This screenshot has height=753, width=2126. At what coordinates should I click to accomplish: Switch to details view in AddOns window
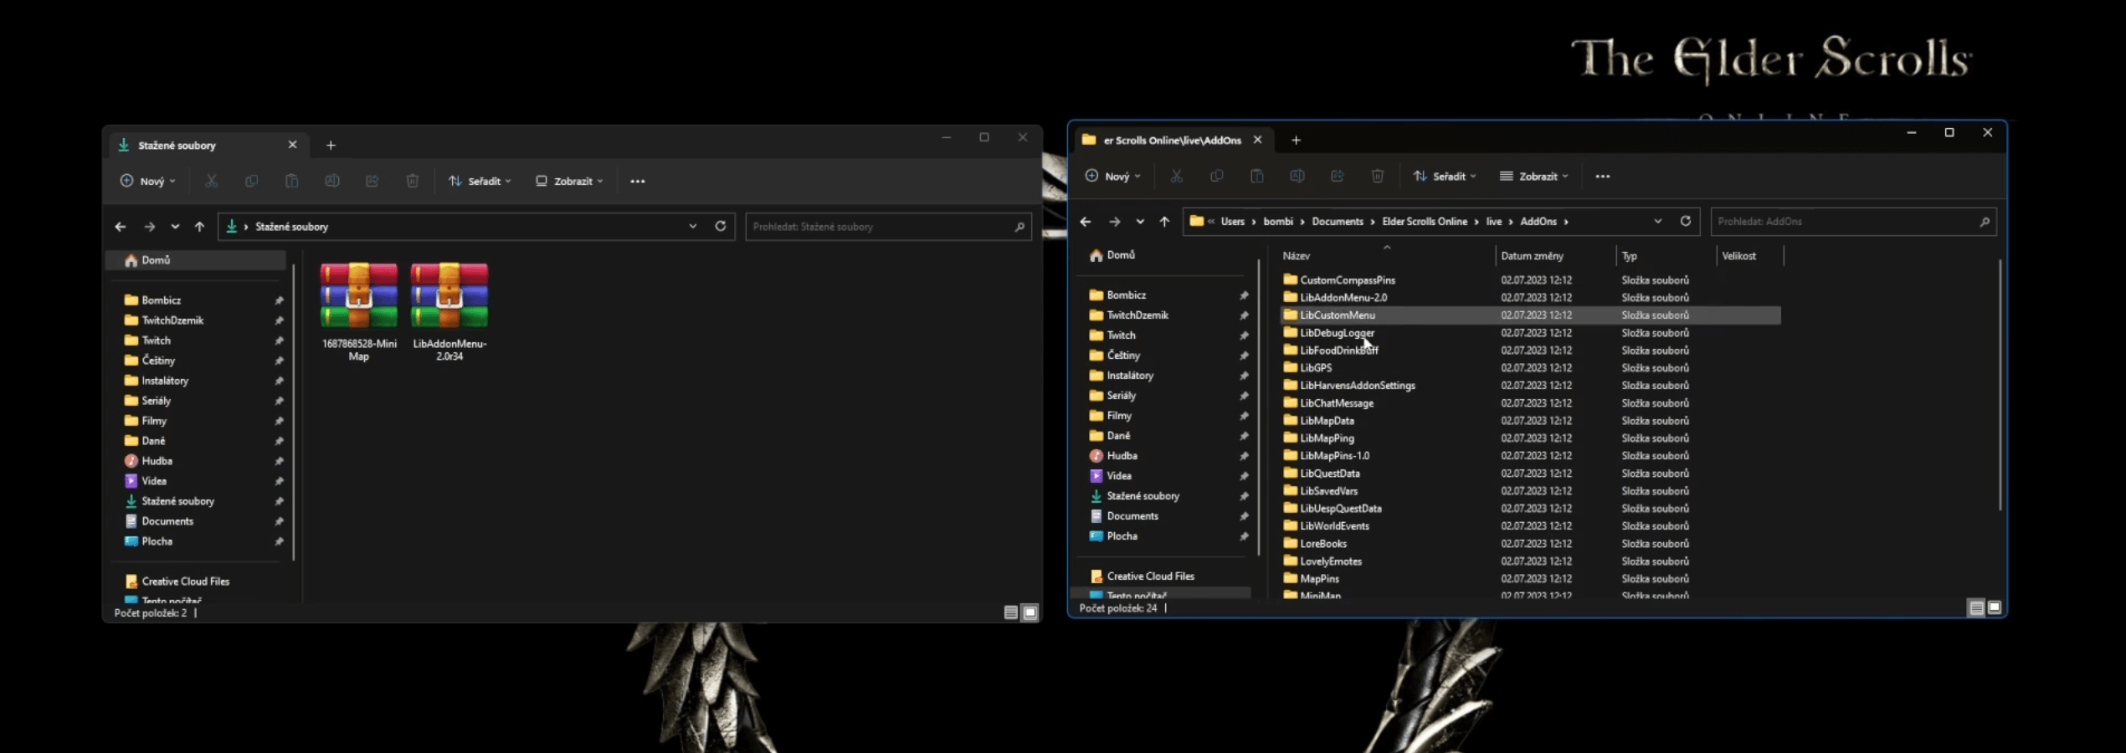point(1976,608)
